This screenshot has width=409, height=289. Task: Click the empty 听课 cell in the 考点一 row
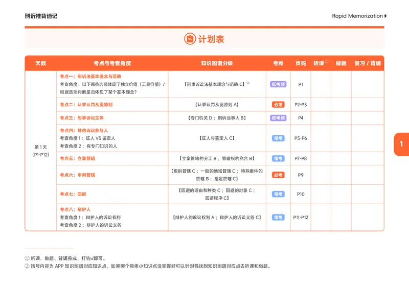click(x=321, y=84)
